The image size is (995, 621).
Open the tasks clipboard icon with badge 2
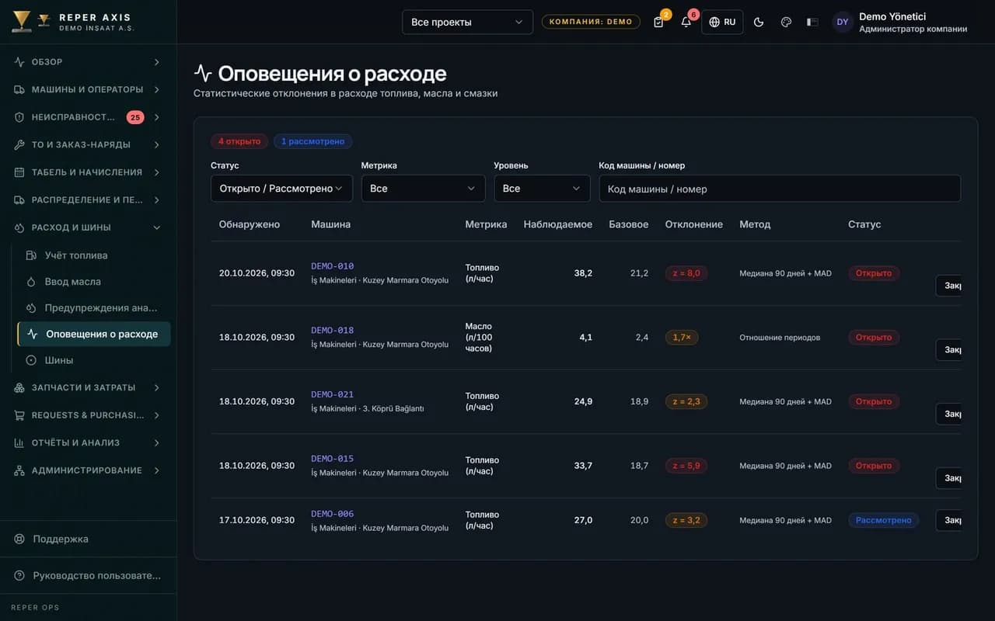point(659,22)
